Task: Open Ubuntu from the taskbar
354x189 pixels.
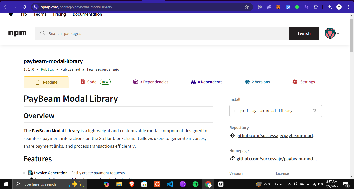Action: 157,184
